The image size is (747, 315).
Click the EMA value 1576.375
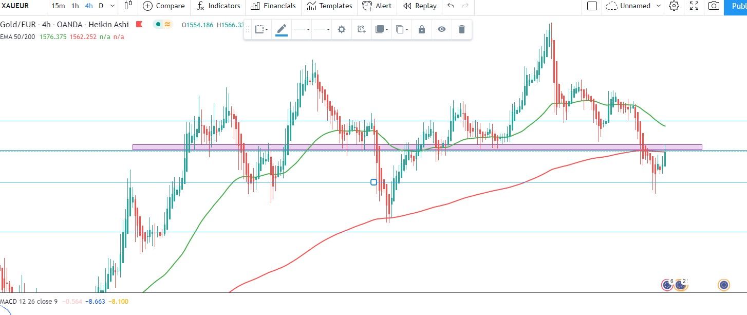point(53,36)
